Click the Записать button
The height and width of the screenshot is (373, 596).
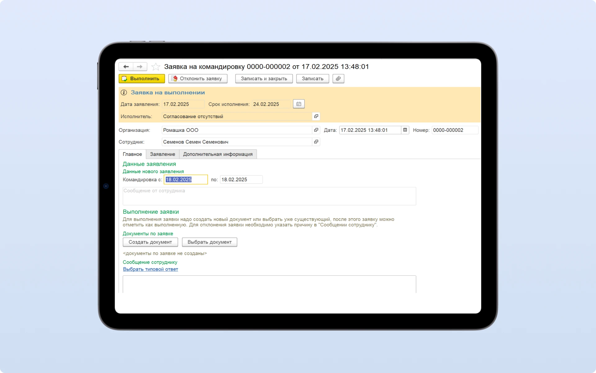pos(312,79)
